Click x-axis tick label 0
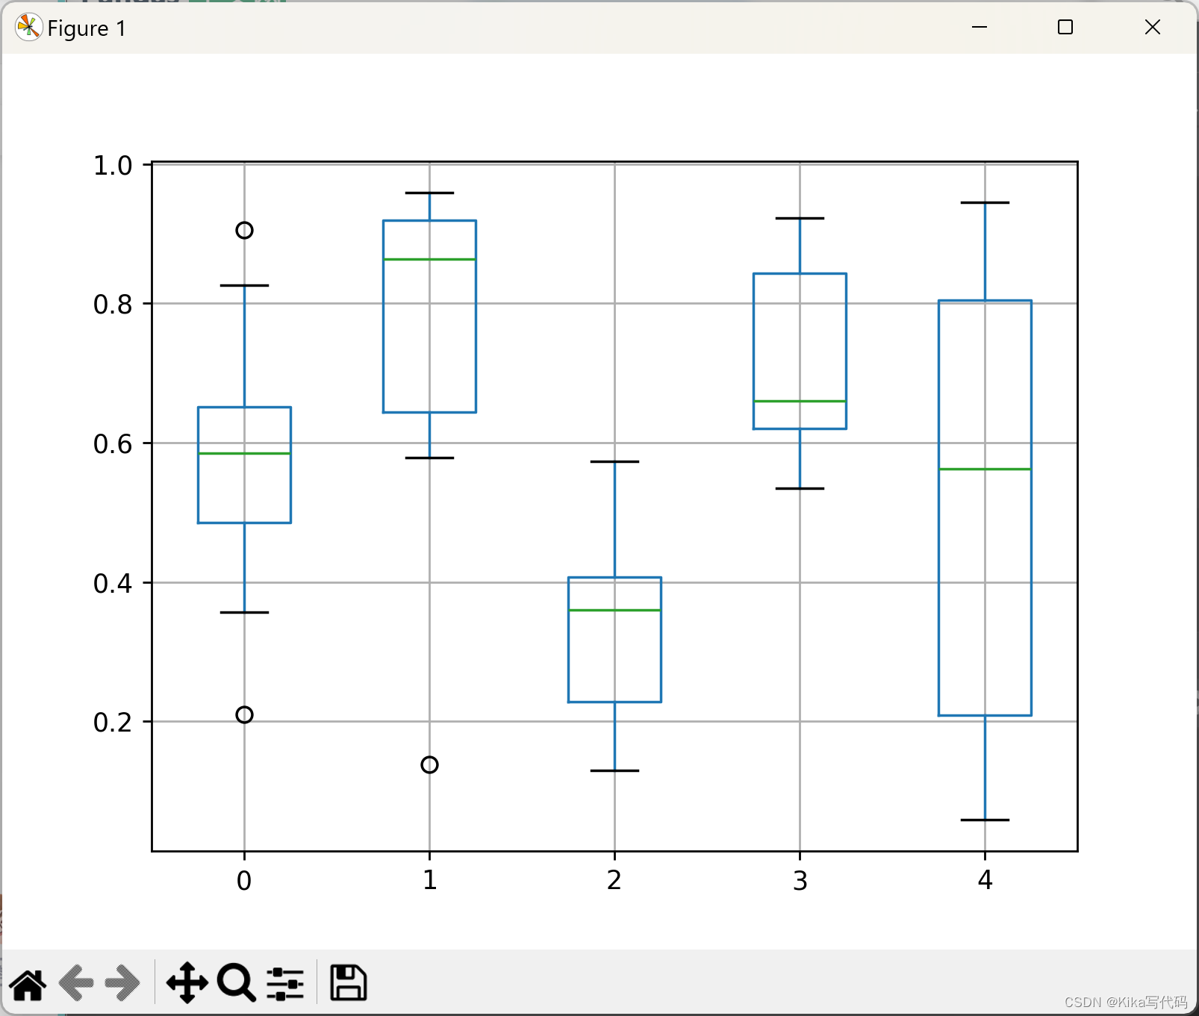This screenshot has width=1199, height=1016. (x=244, y=881)
